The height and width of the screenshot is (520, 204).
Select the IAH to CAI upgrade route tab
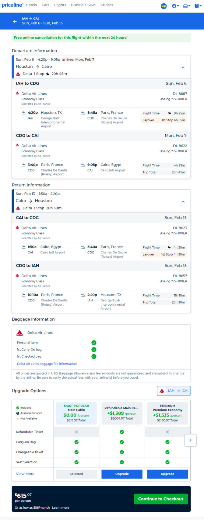tap(174, 391)
